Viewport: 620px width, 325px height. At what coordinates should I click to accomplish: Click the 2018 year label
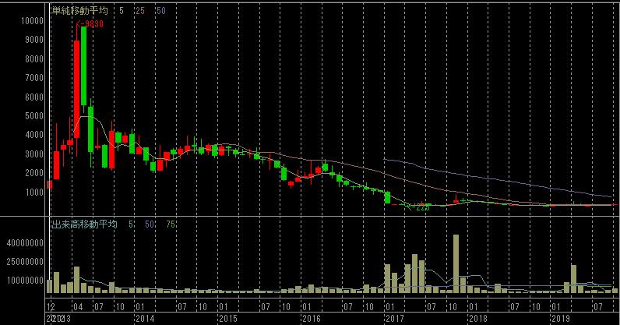click(x=478, y=319)
